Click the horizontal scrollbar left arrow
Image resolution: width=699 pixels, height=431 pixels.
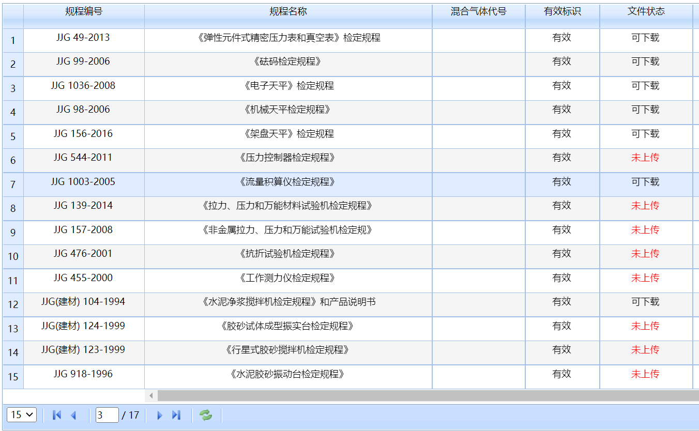tap(151, 396)
